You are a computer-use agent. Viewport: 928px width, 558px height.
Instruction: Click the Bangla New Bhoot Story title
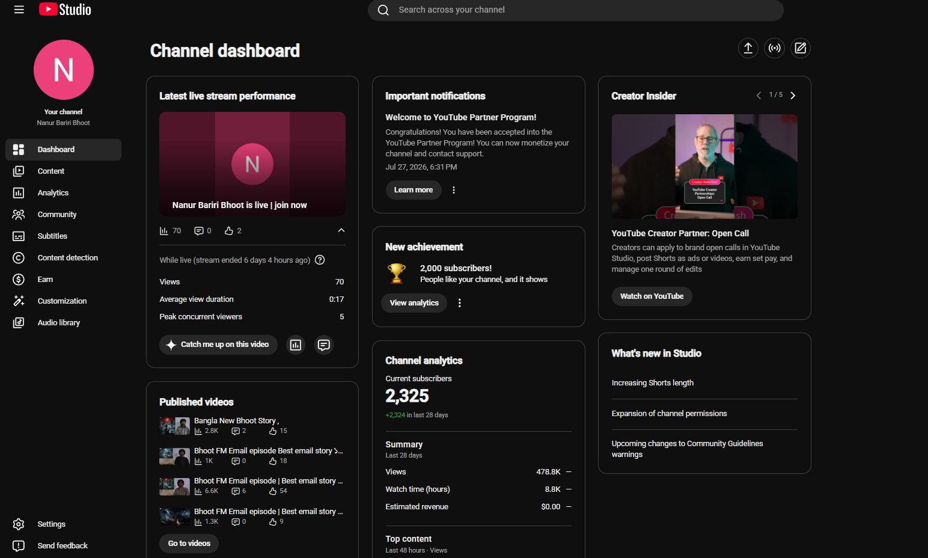[237, 421]
